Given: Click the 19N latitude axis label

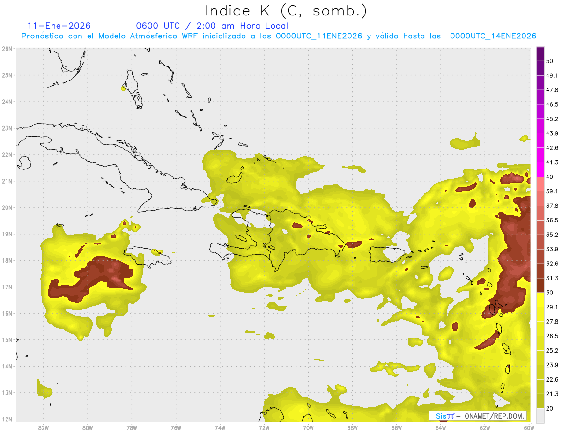Looking at the screenshot, I should [7, 234].
